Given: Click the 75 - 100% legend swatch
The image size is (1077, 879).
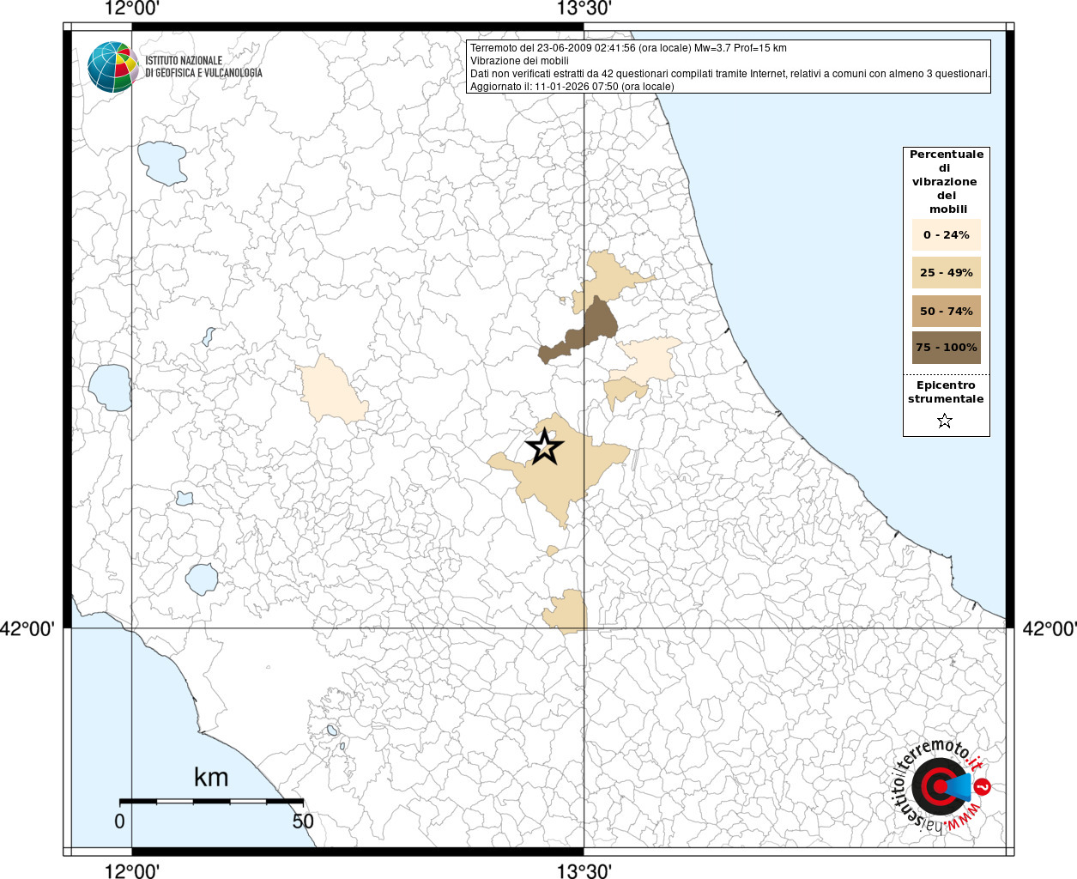Looking at the screenshot, I should (946, 348).
